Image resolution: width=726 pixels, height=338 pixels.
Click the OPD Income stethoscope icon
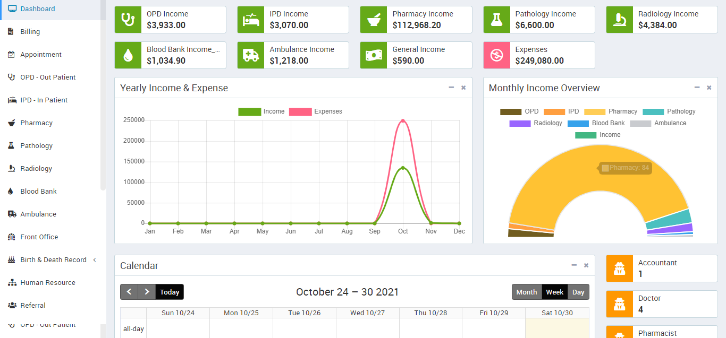point(128,20)
